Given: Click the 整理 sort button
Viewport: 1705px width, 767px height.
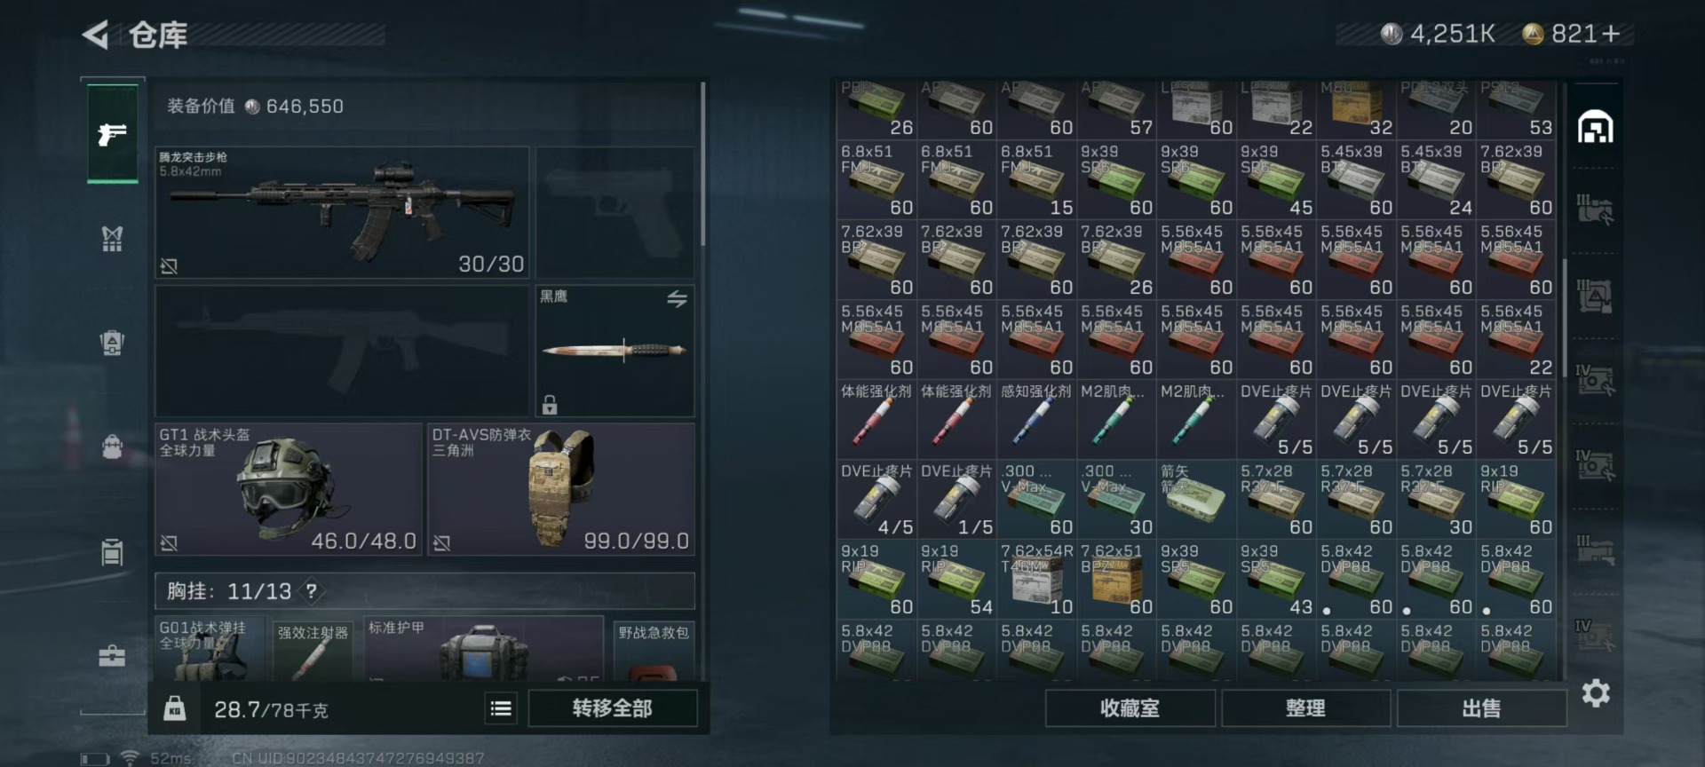Looking at the screenshot, I should click(1305, 708).
